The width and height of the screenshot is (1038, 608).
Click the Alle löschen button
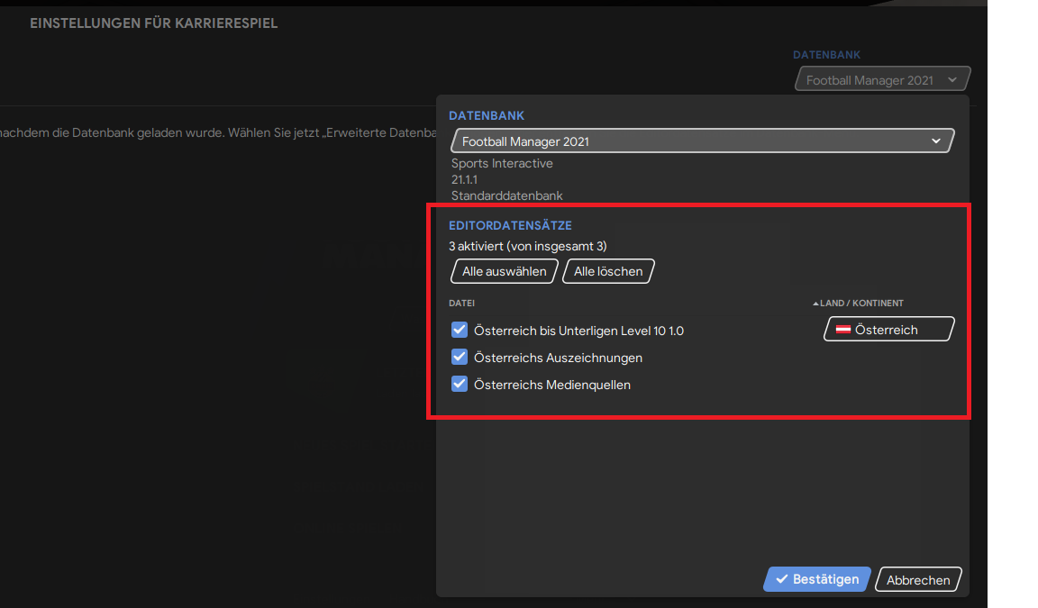click(x=608, y=271)
